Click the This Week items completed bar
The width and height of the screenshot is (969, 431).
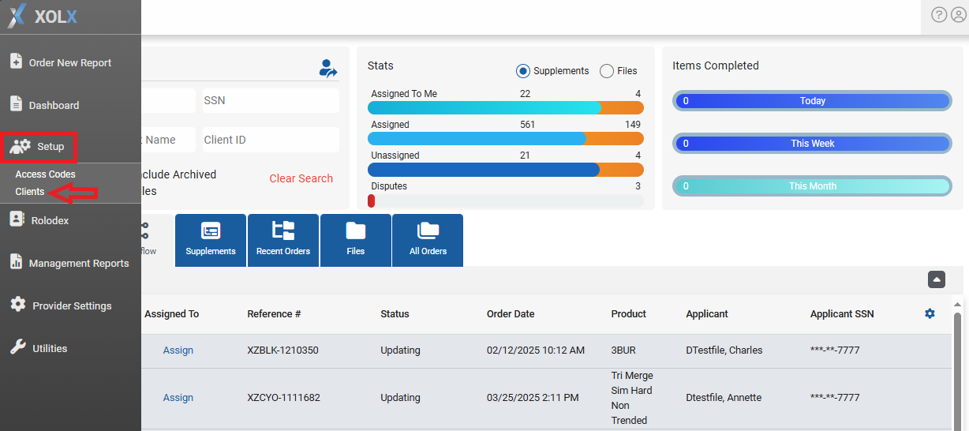(x=813, y=144)
